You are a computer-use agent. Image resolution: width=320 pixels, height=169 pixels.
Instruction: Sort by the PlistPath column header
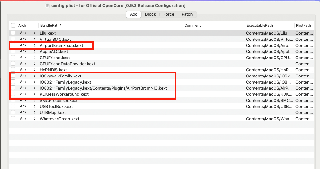[304, 25]
